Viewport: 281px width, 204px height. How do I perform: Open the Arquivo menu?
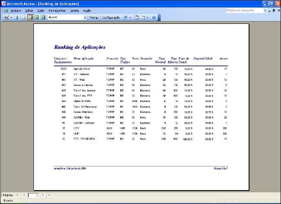click(x=16, y=11)
